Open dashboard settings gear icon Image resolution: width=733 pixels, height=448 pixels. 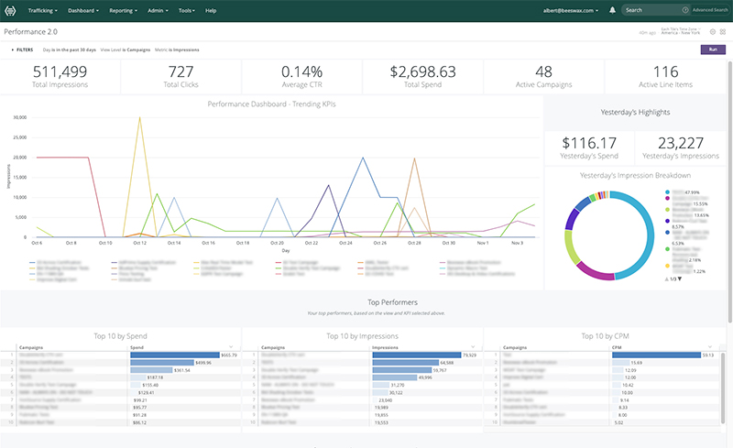713,32
